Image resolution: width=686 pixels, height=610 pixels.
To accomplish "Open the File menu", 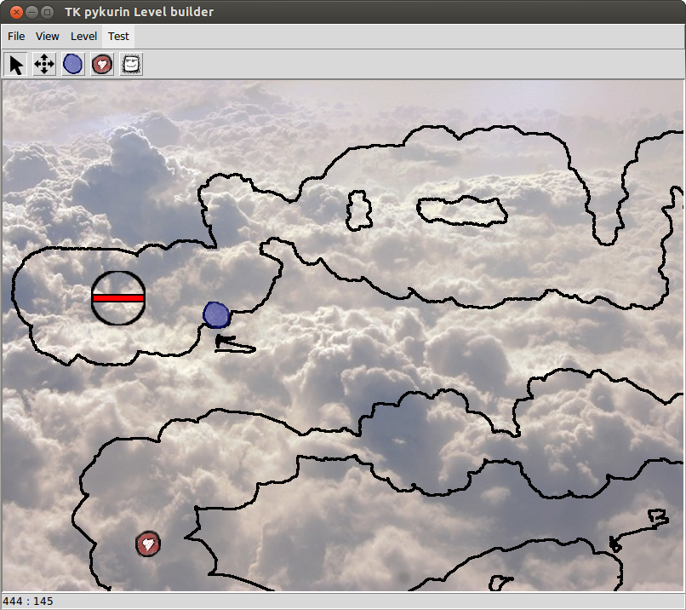I will click(x=16, y=37).
